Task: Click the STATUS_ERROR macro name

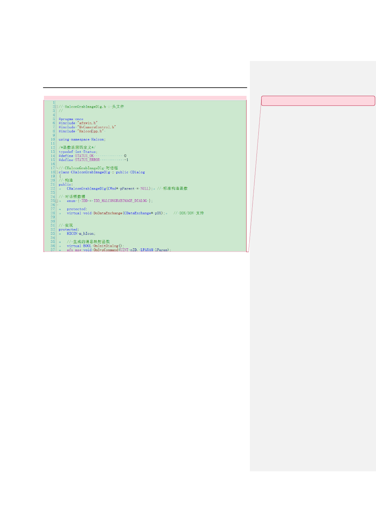Action: 87,160
